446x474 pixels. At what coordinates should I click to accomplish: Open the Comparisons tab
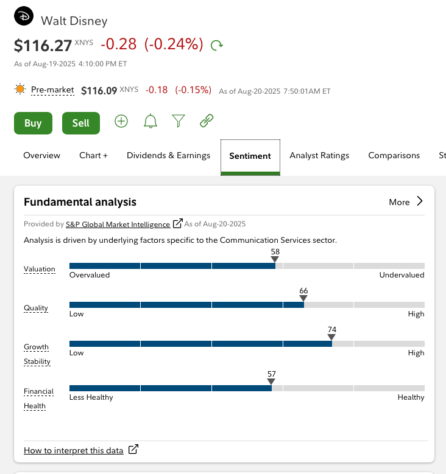pos(394,156)
